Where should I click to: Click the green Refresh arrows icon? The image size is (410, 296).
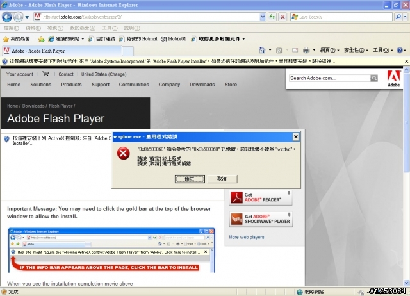pos(272,17)
